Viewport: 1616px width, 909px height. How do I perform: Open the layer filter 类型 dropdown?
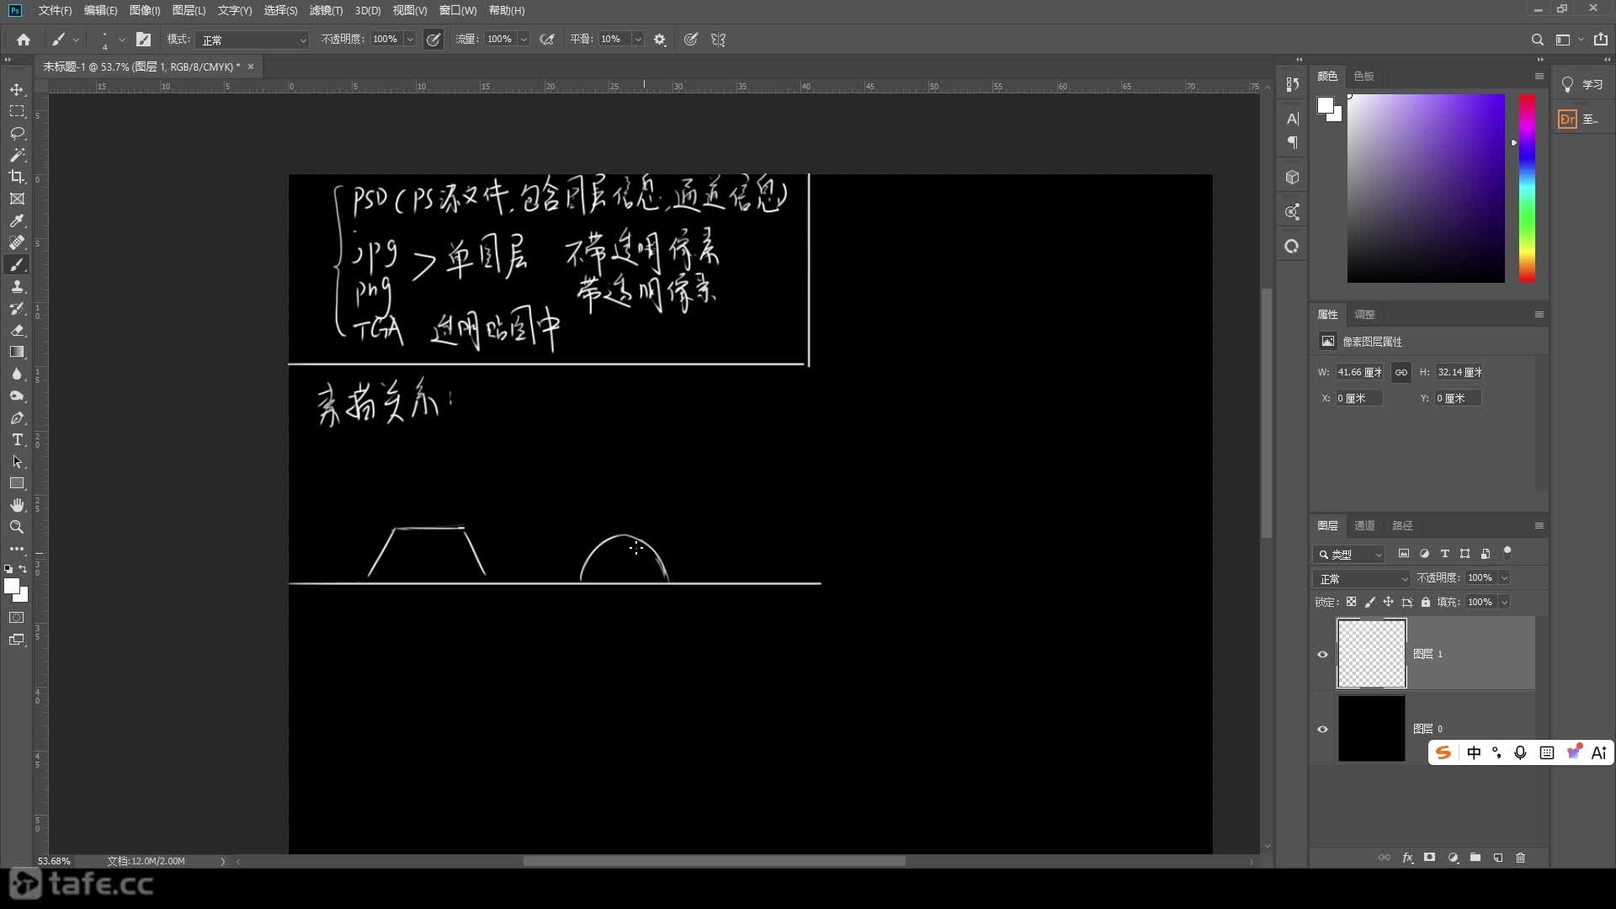[x=1348, y=554]
